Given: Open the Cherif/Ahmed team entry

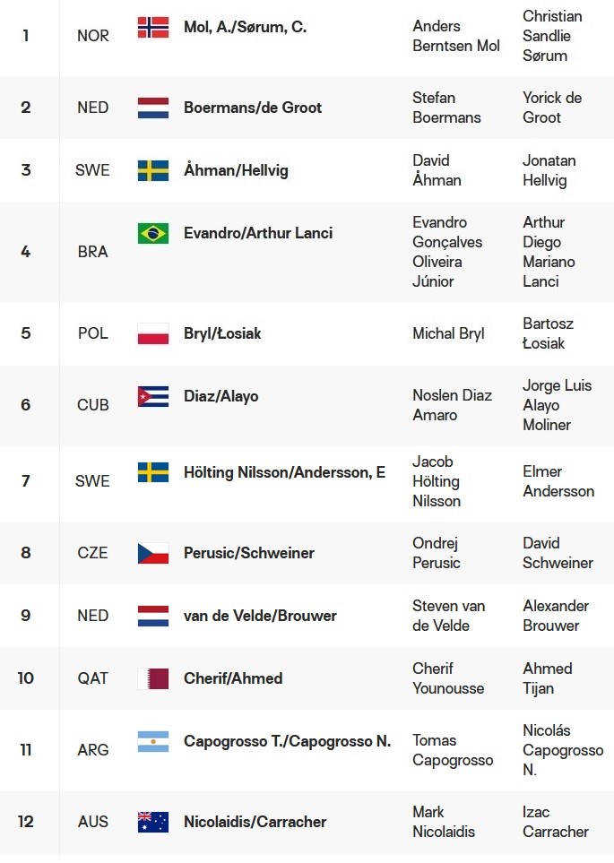Looking at the screenshot, I should 233,678.
